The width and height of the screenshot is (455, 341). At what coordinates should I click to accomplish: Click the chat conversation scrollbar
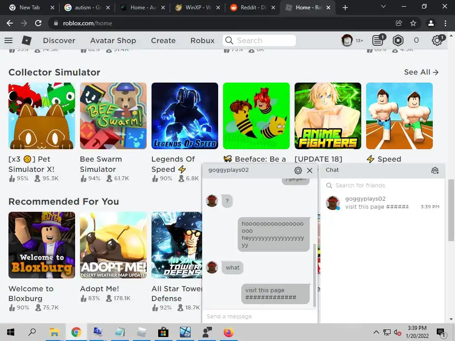point(315,275)
